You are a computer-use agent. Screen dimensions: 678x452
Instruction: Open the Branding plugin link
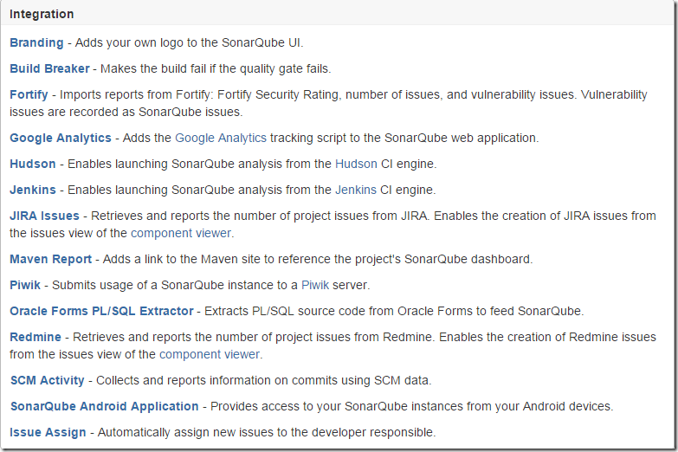36,42
